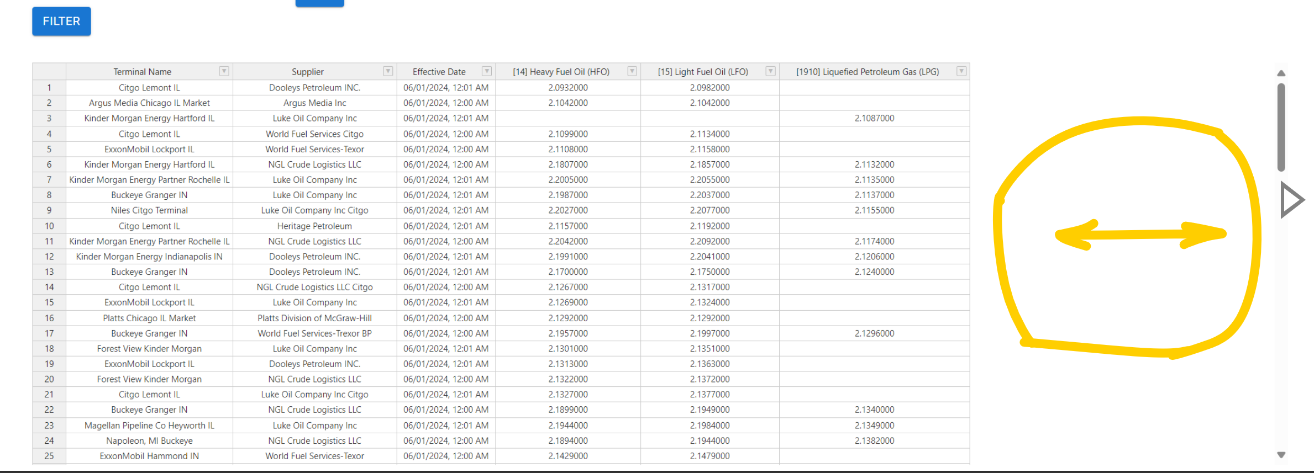Click LPG value 2.1382000
This screenshot has width=1314, height=473.
point(874,440)
